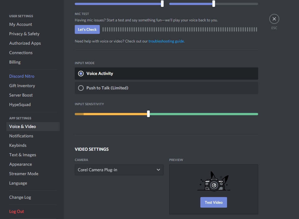Click the input sensitivity slider handle
The height and width of the screenshot is (219, 299).
148,114
